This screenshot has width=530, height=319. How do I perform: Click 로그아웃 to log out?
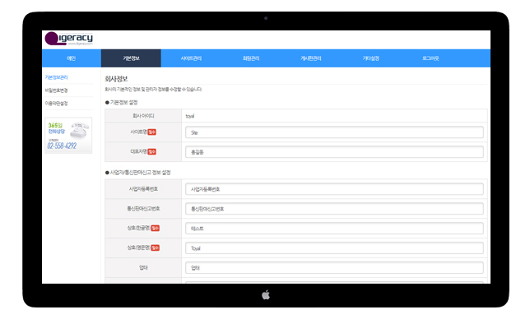point(430,58)
